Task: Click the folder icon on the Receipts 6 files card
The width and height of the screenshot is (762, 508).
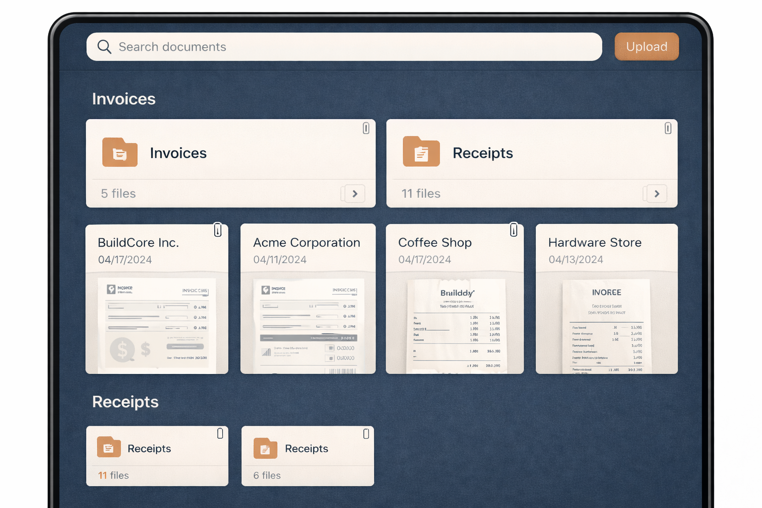Action: coord(265,448)
